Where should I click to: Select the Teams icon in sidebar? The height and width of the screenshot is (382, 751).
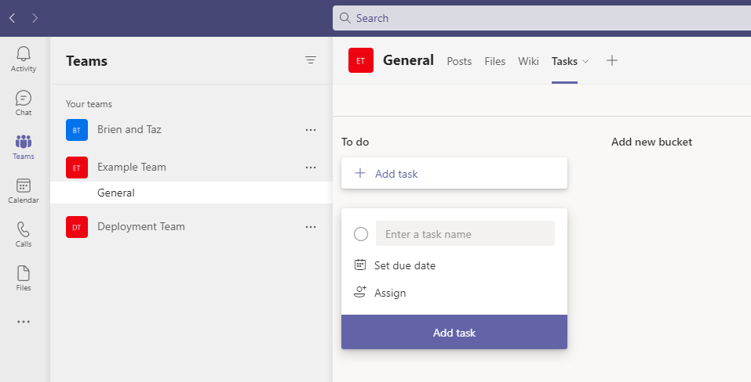tap(23, 142)
